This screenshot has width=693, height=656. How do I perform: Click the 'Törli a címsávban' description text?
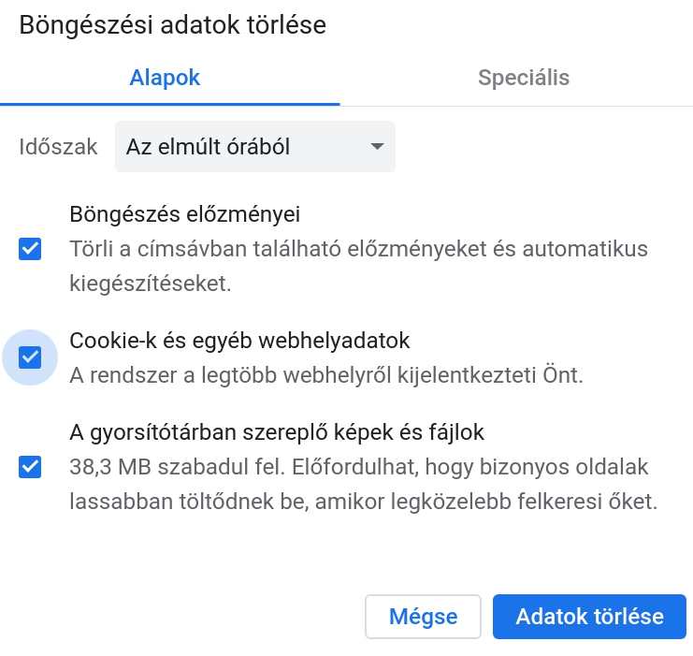[x=358, y=266]
